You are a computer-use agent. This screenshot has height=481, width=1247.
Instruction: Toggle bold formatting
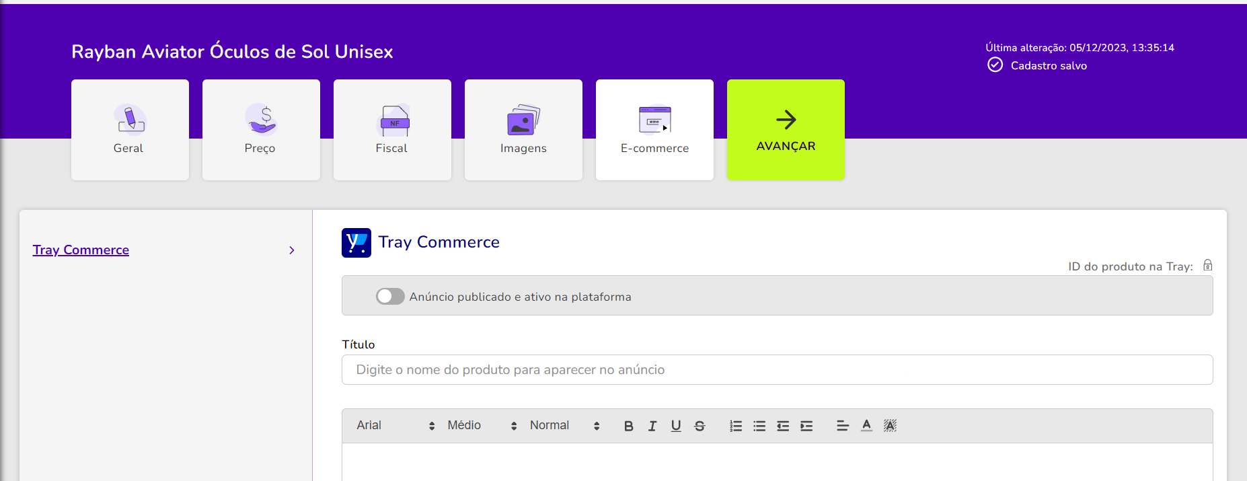tap(629, 426)
